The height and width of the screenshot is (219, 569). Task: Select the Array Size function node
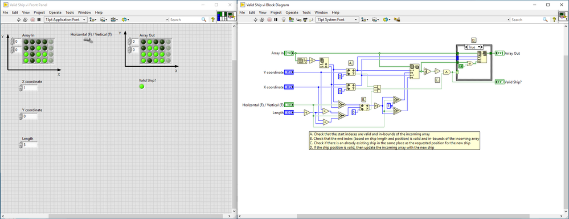click(x=302, y=60)
